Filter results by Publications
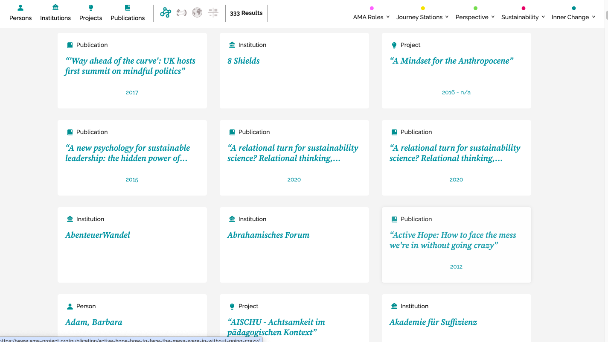 pyautogui.click(x=128, y=13)
